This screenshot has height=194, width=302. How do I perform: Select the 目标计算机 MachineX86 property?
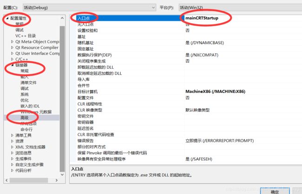click(186, 91)
